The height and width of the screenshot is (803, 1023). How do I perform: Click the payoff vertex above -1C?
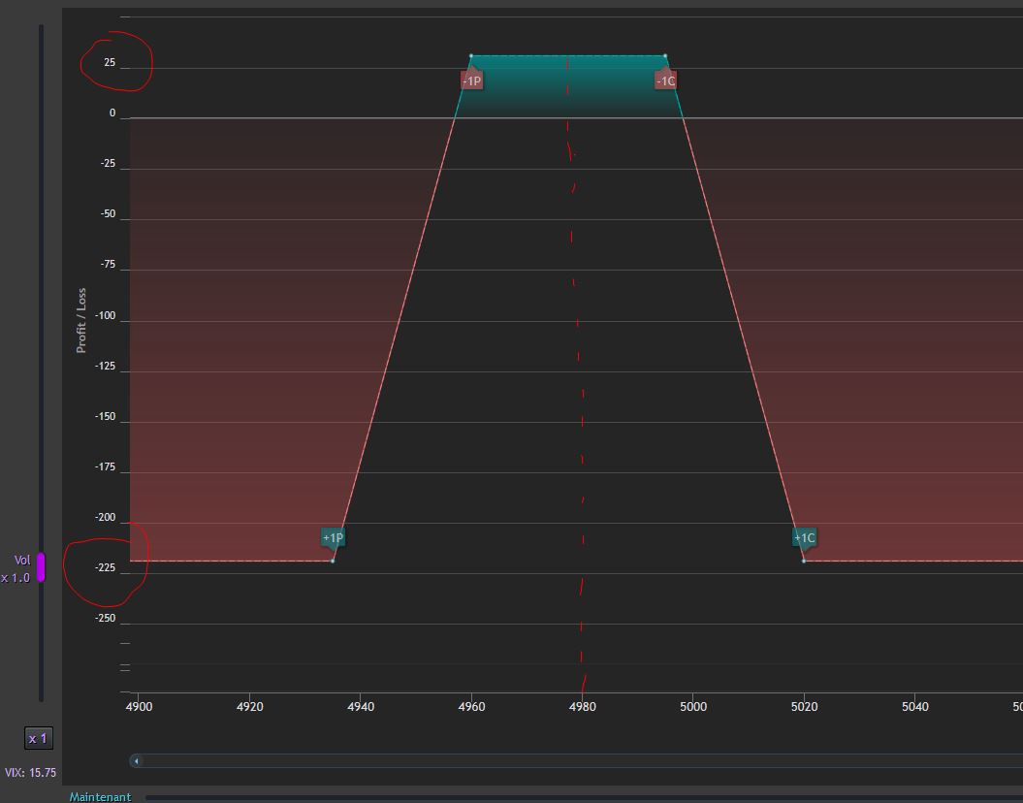coord(665,56)
